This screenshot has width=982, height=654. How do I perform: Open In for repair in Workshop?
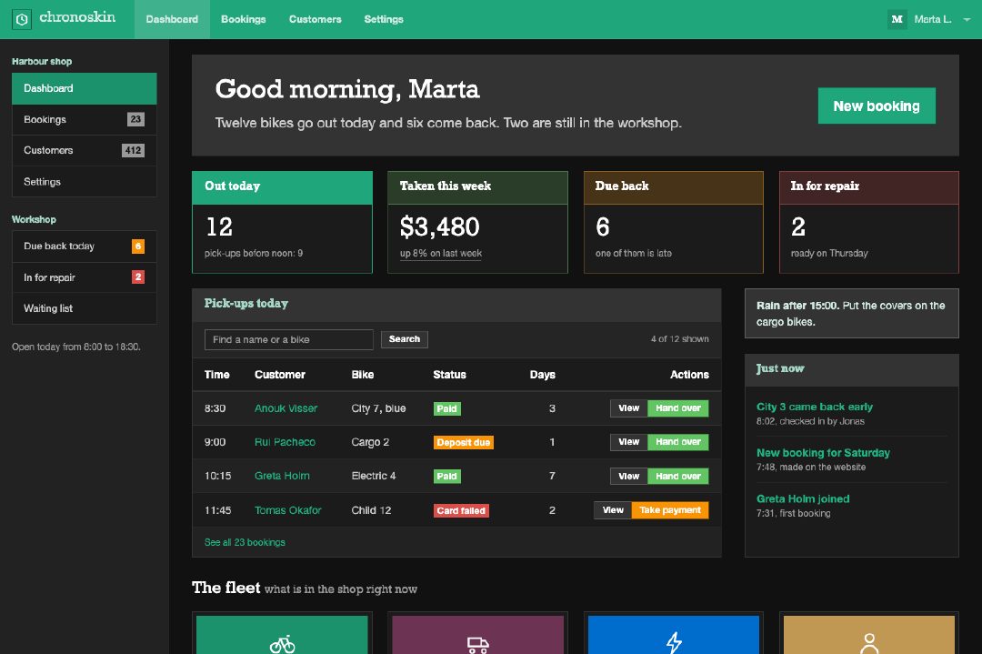(x=84, y=277)
